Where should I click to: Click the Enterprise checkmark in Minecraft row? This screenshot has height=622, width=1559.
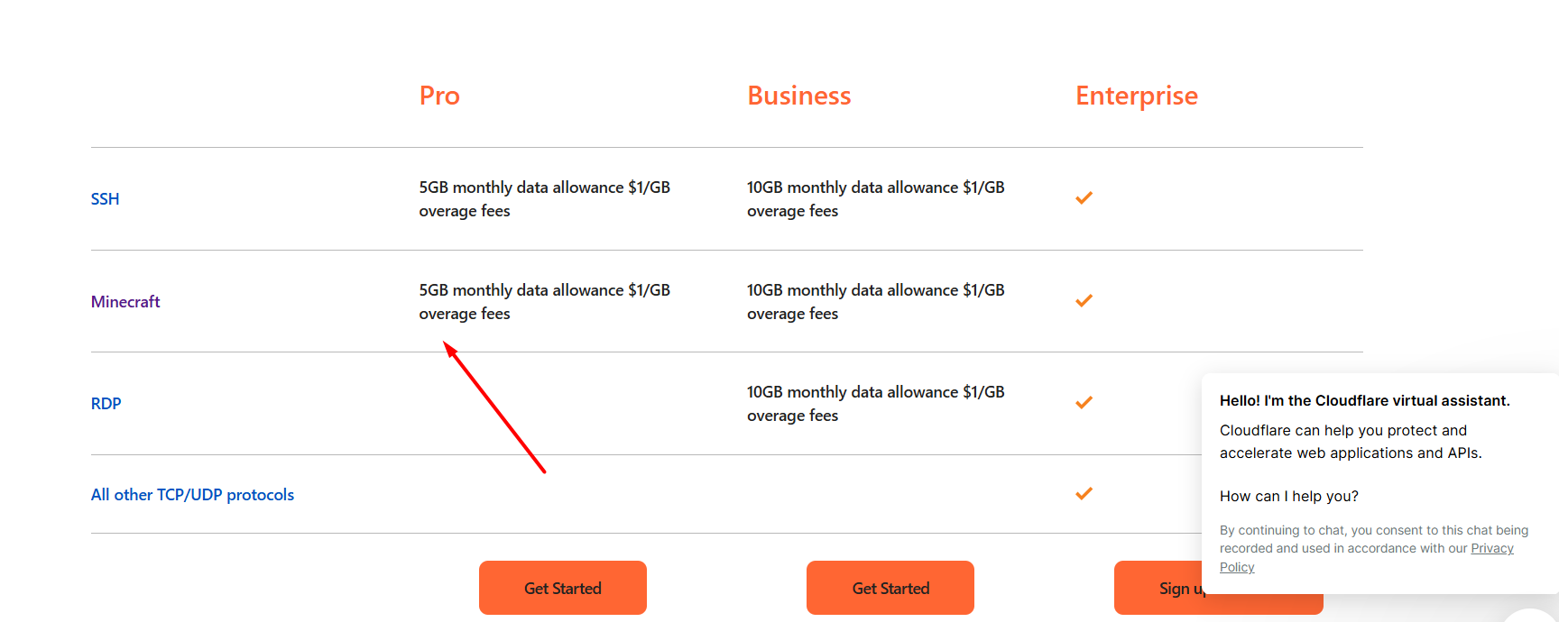tap(1084, 301)
